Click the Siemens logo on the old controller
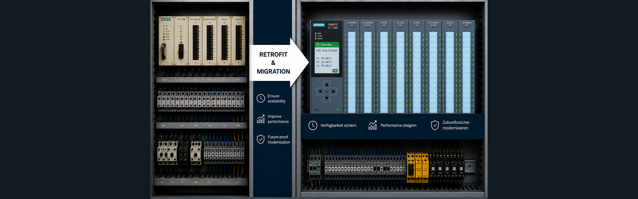The width and height of the screenshot is (638, 199). 166,19
